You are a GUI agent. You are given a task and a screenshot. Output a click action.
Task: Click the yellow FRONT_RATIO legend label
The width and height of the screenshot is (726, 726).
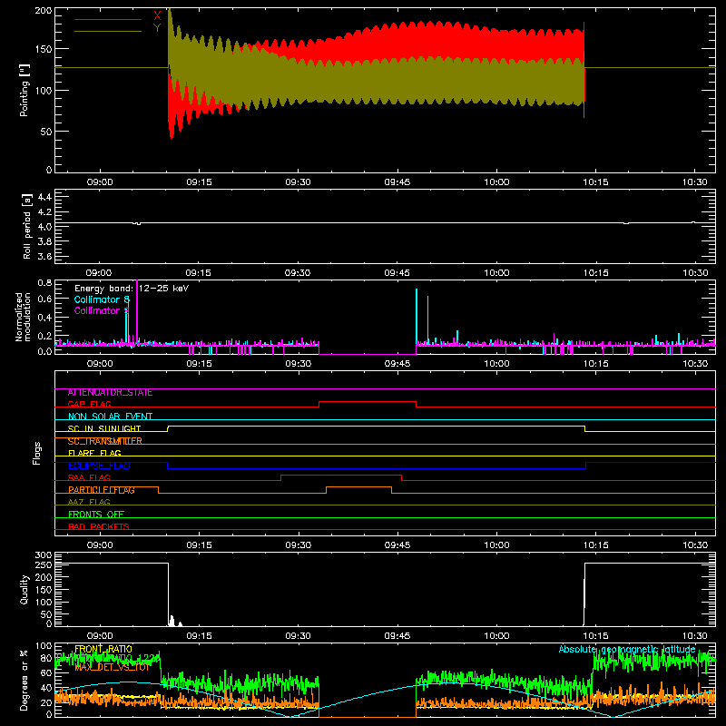click(103, 649)
